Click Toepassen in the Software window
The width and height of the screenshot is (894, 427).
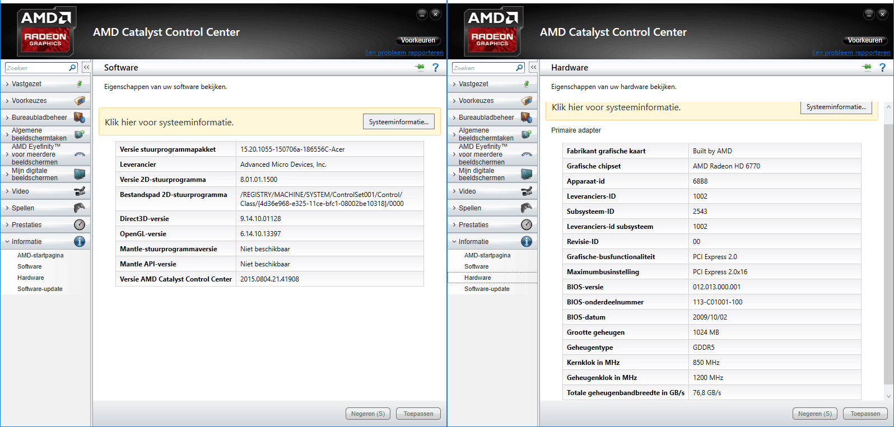[418, 414]
